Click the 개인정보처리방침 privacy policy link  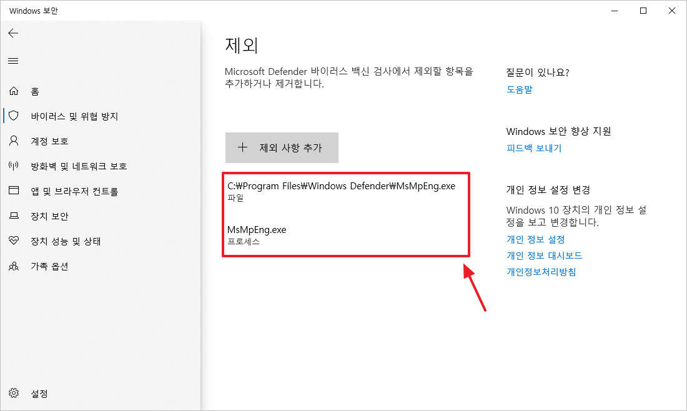coord(541,272)
